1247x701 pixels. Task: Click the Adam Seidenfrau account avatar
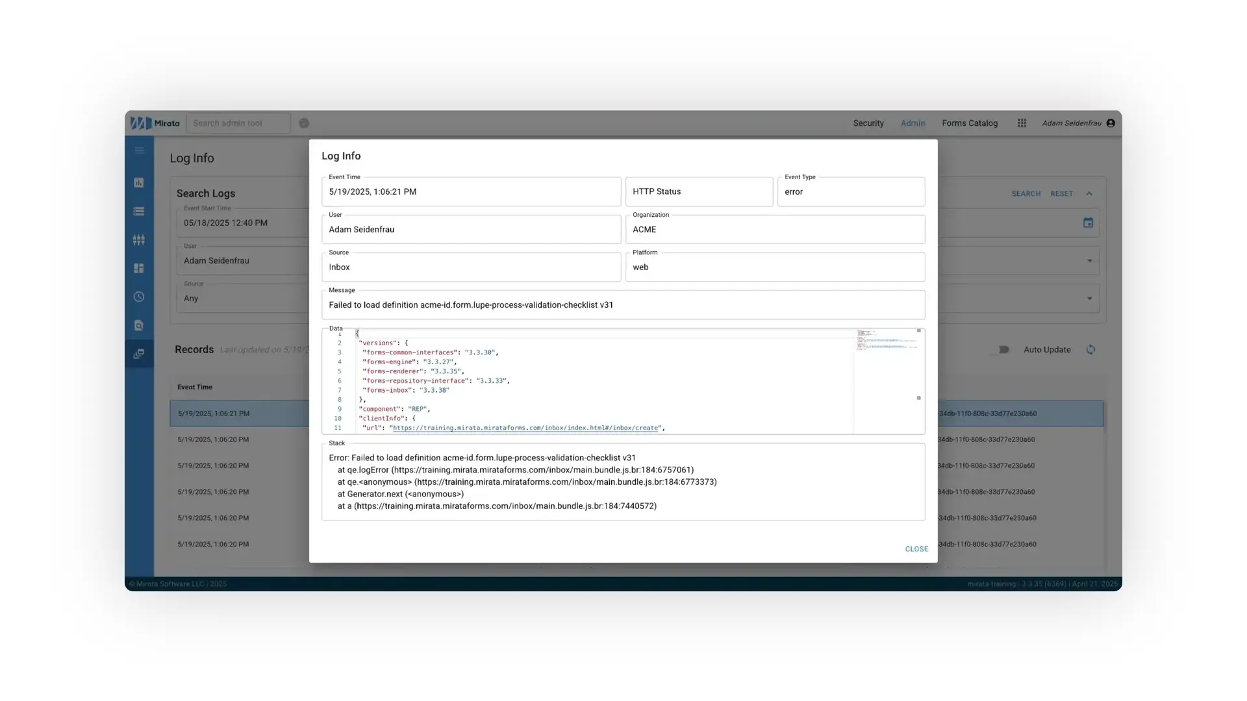click(x=1111, y=123)
